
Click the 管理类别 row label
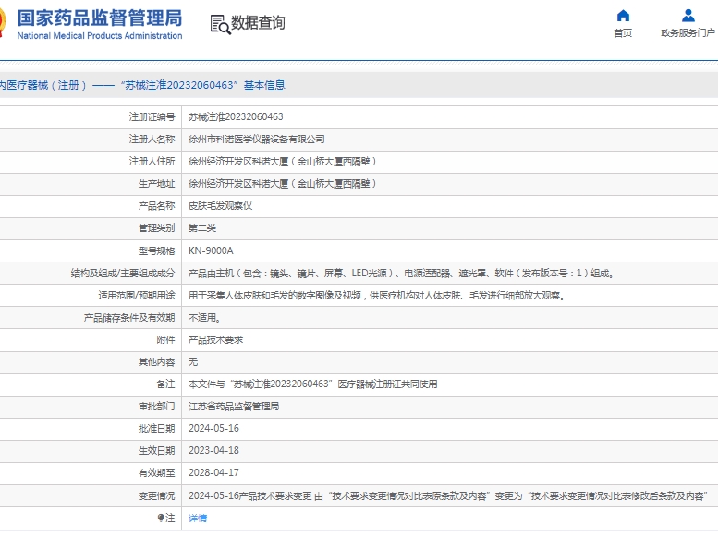point(156,228)
